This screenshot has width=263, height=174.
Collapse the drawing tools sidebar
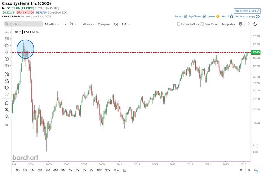point(7,125)
